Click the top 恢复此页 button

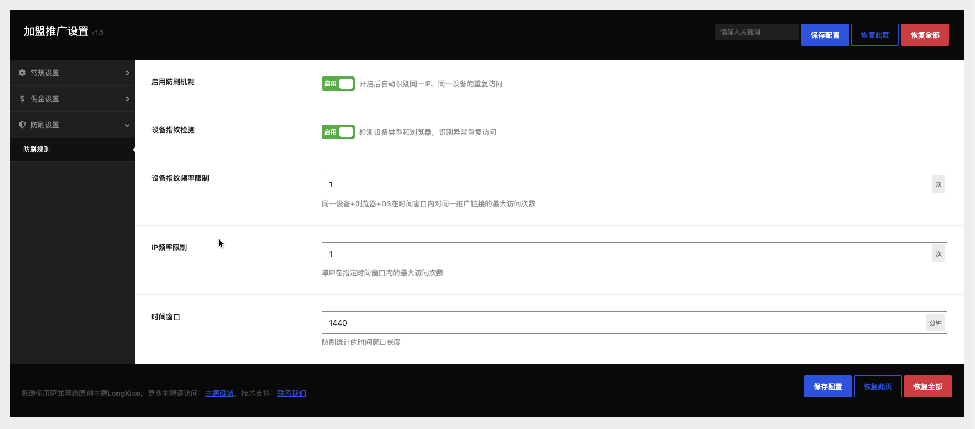[875, 35]
